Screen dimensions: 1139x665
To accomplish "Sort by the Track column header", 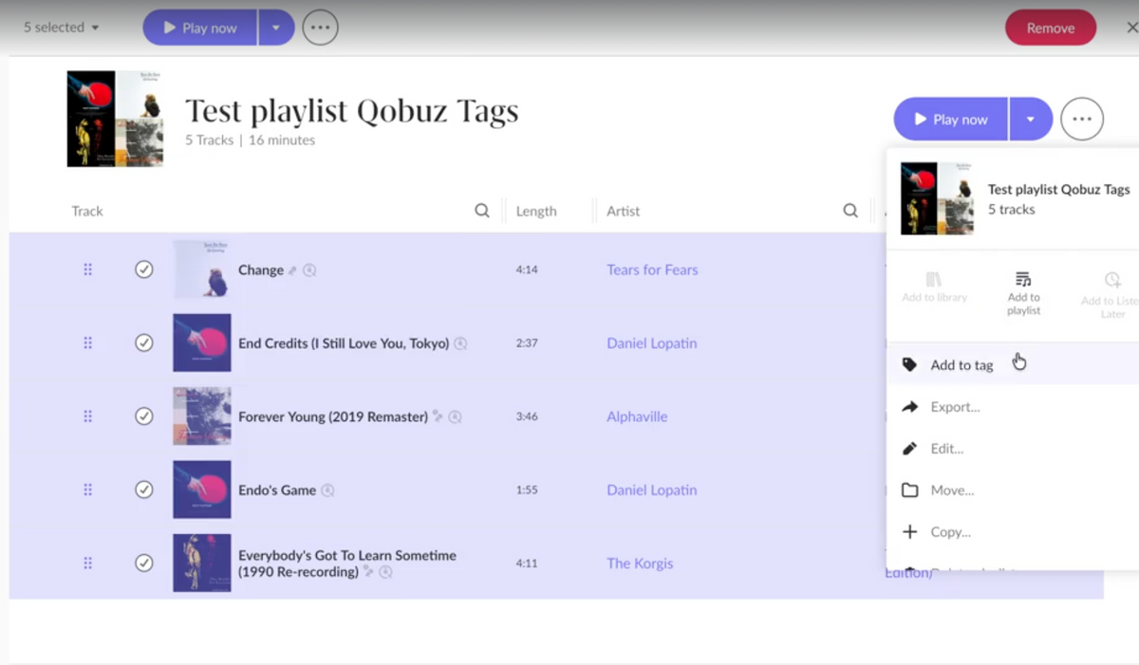I will (x=87, y=211).
